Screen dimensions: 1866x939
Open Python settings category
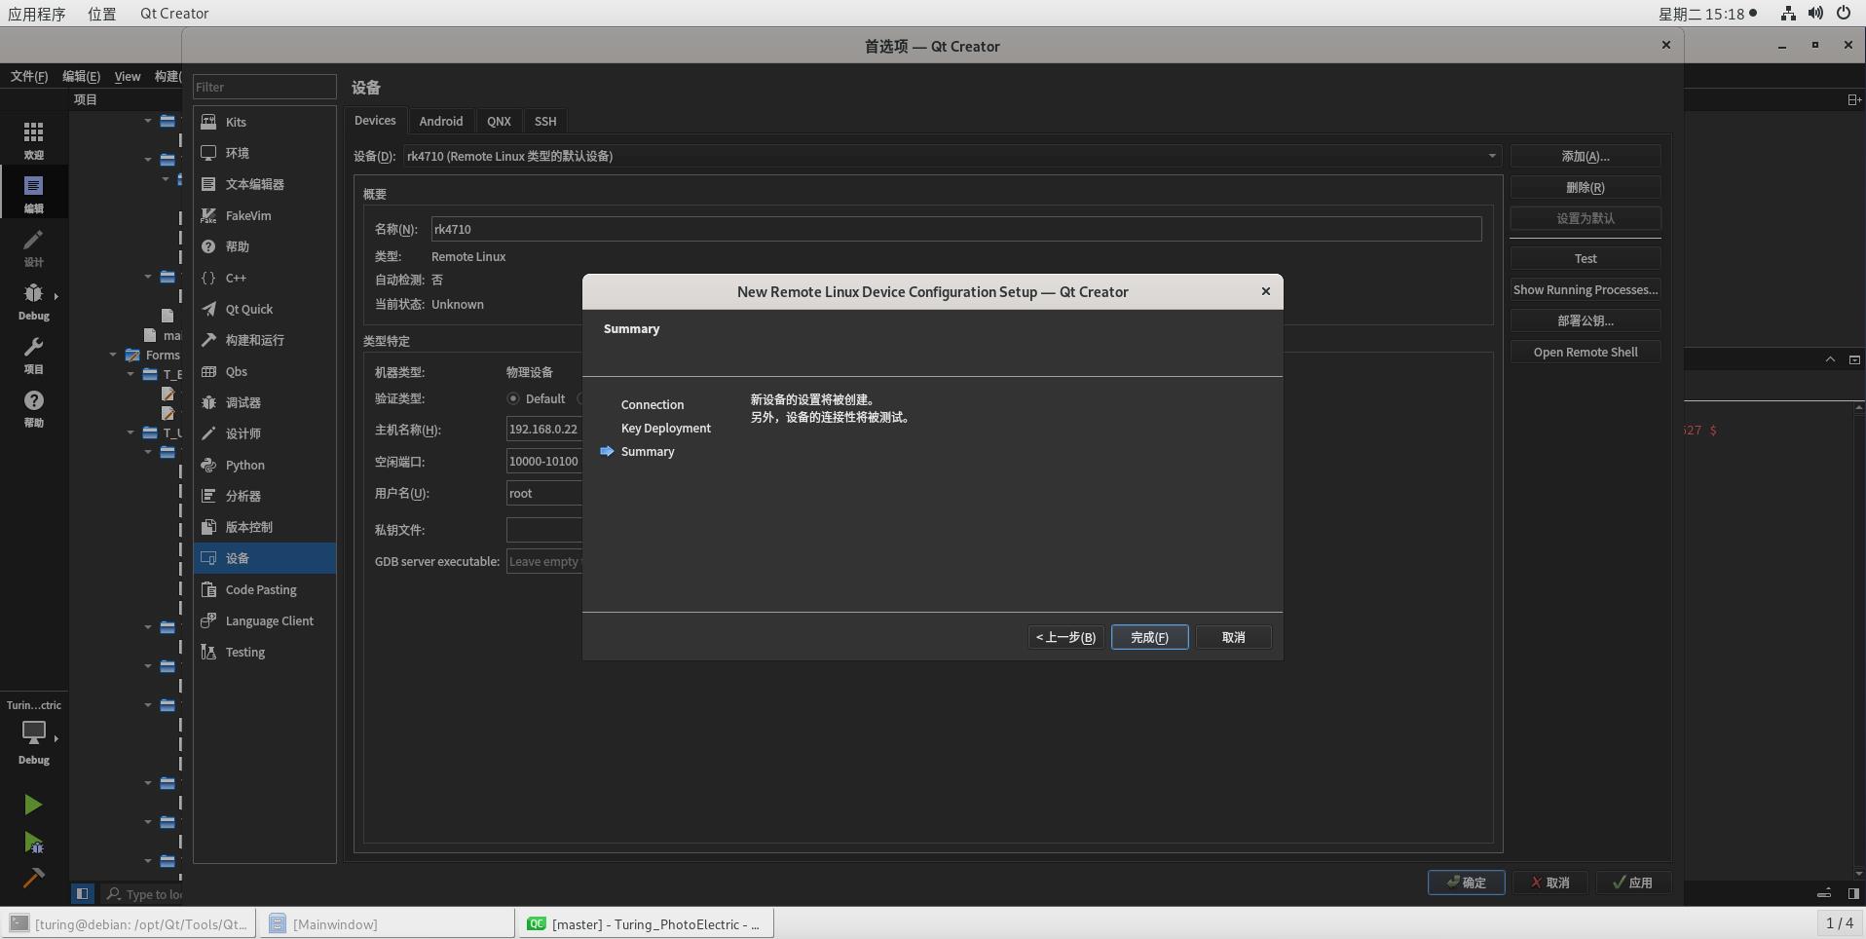[264, 465]
